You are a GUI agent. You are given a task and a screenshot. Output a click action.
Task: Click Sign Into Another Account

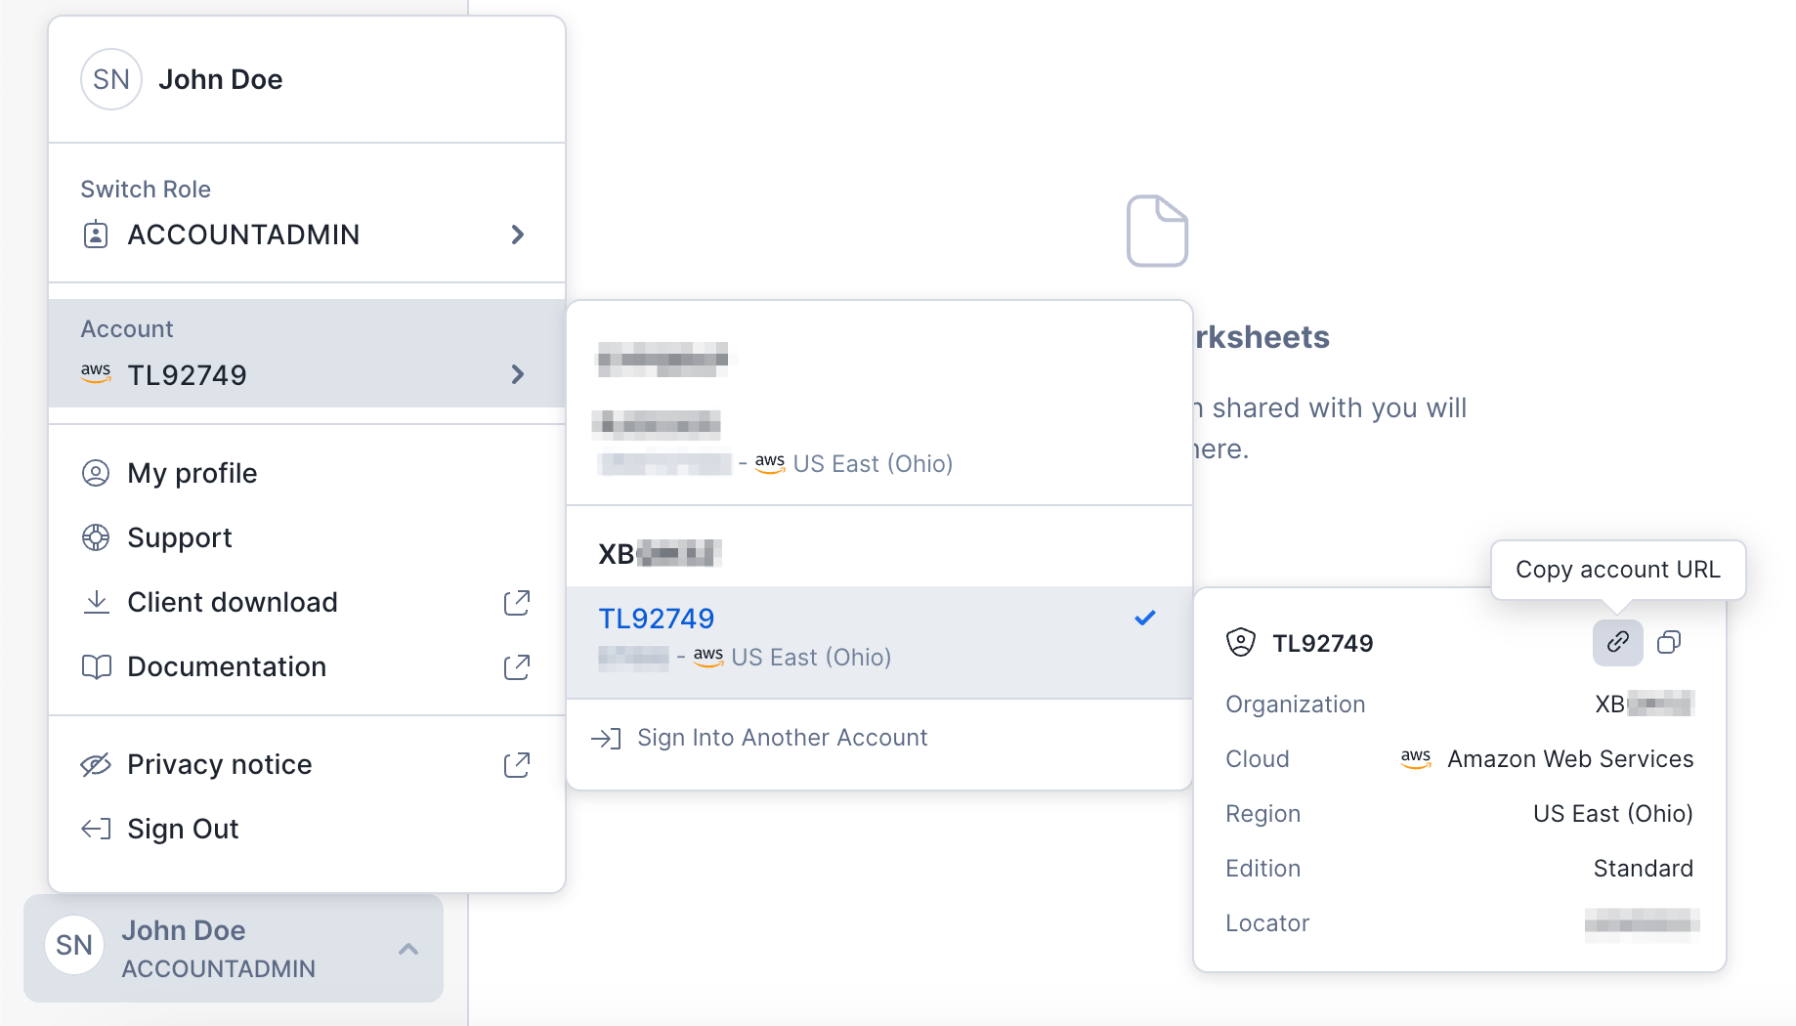(879, 738)
